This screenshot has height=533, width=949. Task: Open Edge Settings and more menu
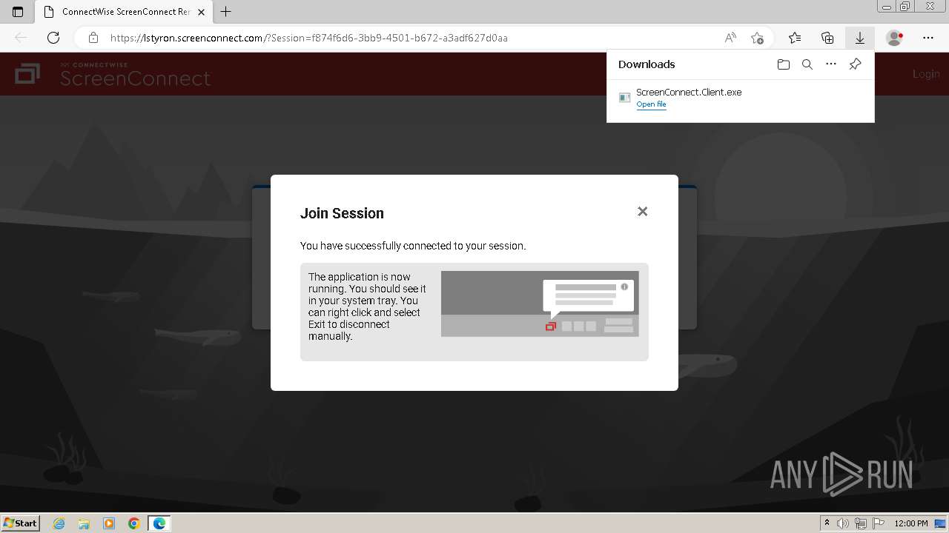click(928, 38)
